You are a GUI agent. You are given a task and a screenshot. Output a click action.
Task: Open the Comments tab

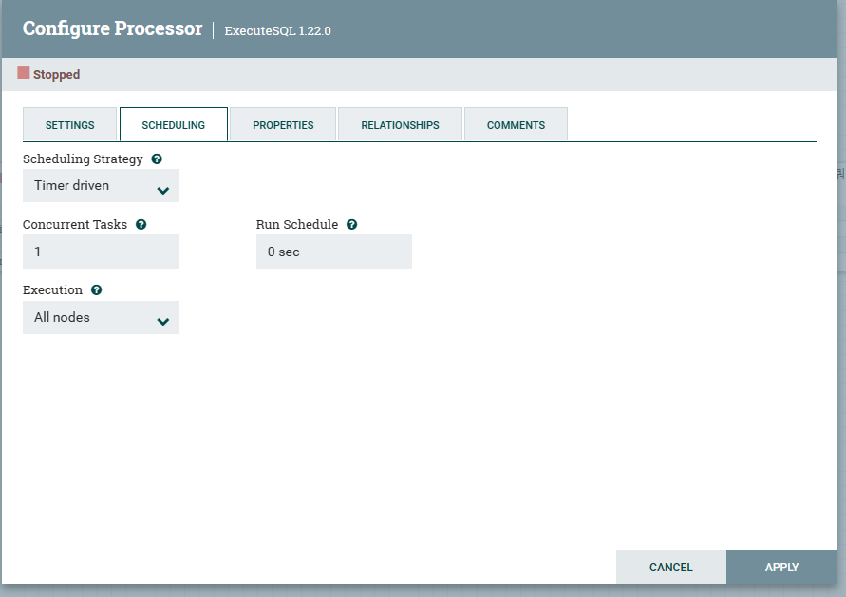pos(516,124)
